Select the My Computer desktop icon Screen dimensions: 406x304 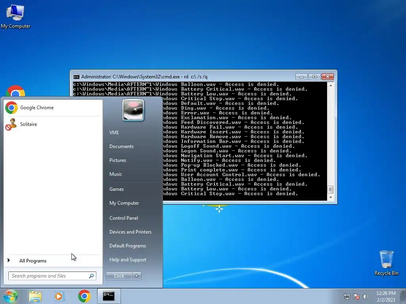(15, 16)
